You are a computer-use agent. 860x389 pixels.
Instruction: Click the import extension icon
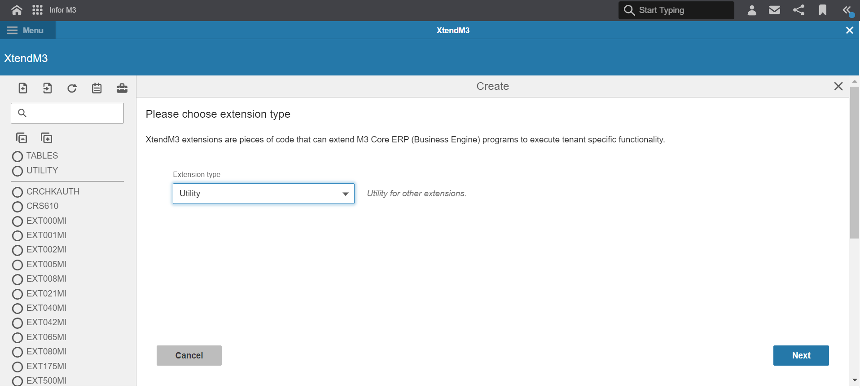(47, 88)
